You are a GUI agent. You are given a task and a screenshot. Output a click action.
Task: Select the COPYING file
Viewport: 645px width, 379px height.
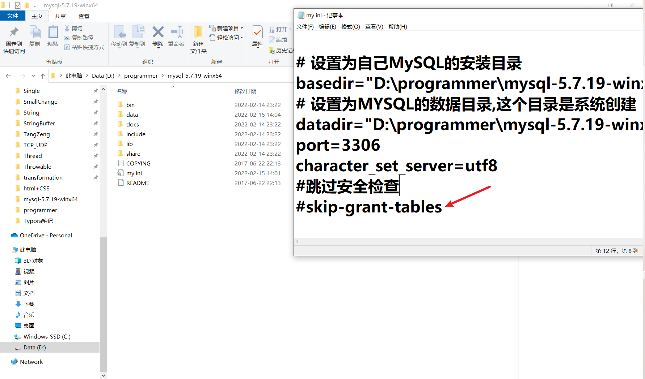(138, 163)
